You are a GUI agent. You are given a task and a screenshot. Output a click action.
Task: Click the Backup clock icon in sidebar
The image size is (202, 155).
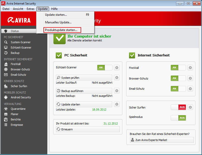click(6, 53)
